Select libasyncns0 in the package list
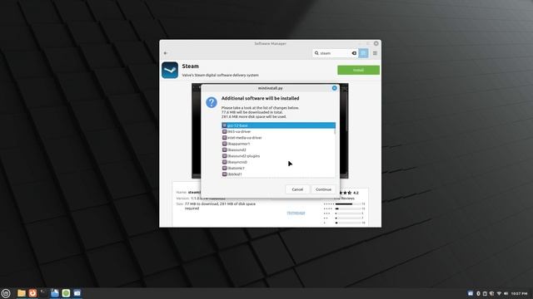Screen dimensions: 533x299 278,162
